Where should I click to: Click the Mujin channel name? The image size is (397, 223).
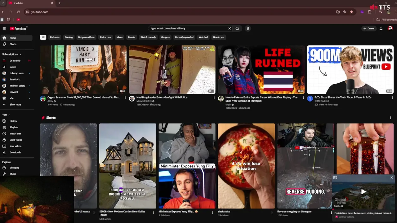pos(228,105)
